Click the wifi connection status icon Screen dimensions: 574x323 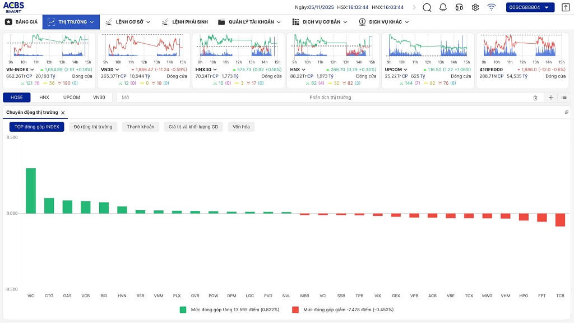[492, 7]
